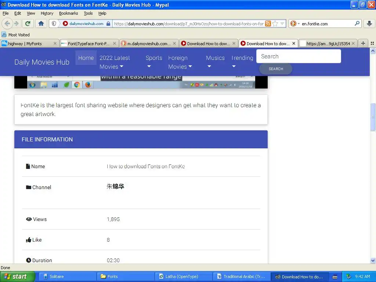Open the search engine selector dropdown
The width and height of the screenshot is (376, 282).
point(299,23)
